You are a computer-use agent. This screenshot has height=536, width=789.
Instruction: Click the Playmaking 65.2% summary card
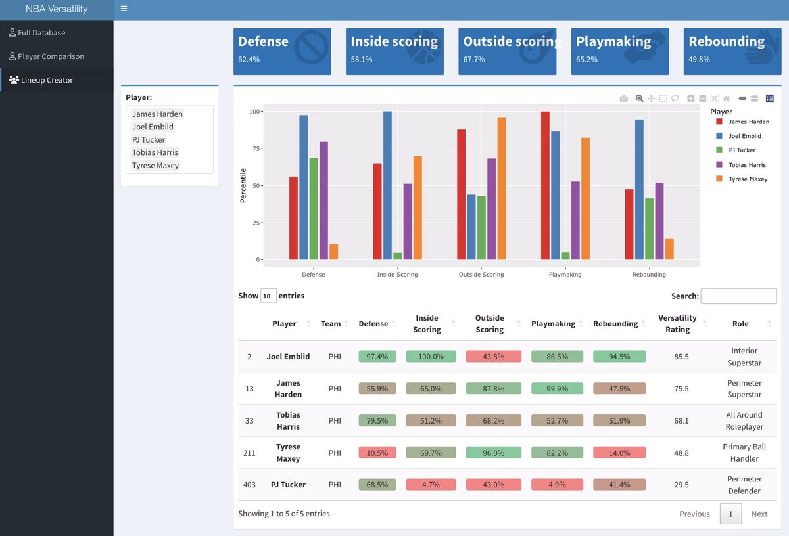(x=620, y=51)
